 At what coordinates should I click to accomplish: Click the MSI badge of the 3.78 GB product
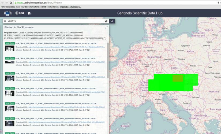[13, 43]
